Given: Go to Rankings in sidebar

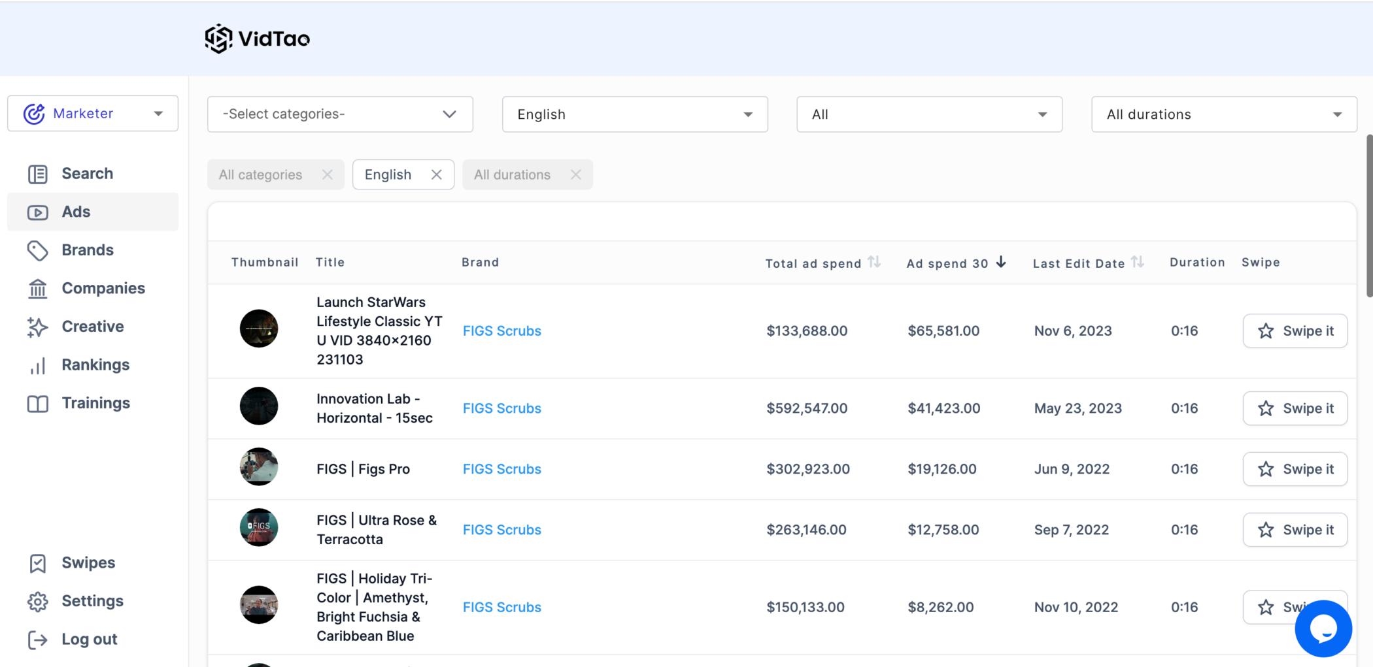Looking at the screenshot, I should (93, 365).
